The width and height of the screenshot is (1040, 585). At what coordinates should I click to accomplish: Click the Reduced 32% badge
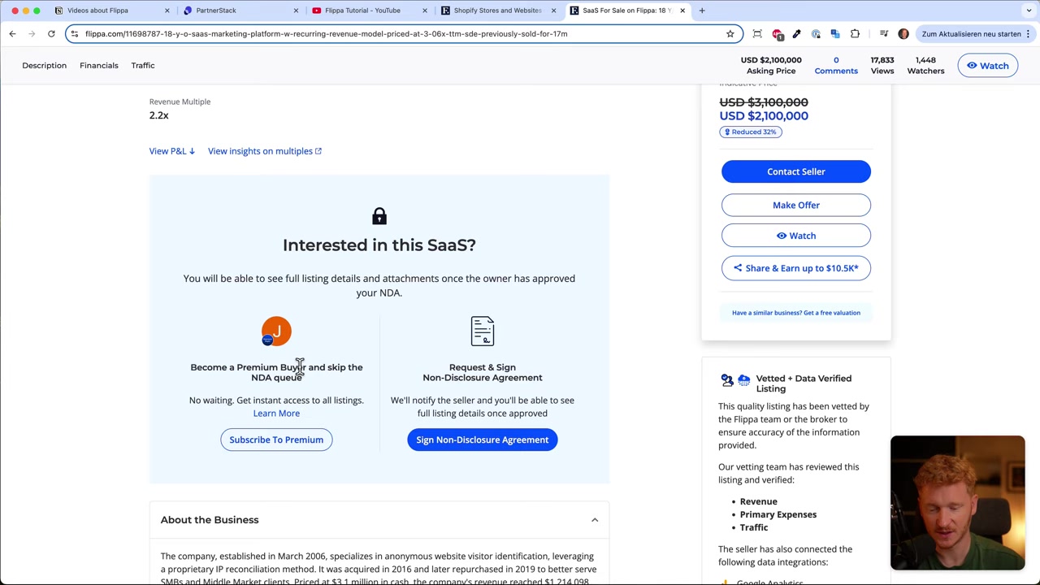[750, 132]
